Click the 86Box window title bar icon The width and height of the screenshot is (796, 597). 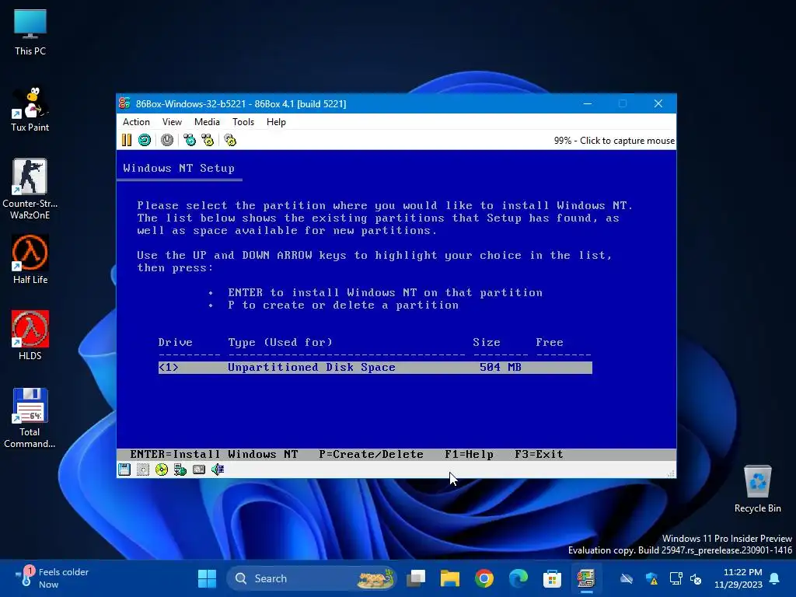pos(124,103)
